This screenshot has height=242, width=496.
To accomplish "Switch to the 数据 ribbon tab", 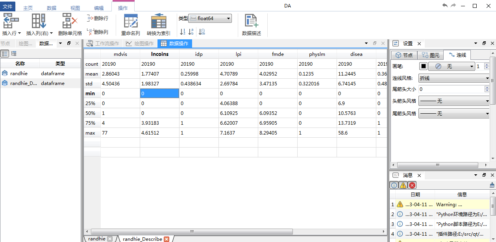I will pos(52,8).
